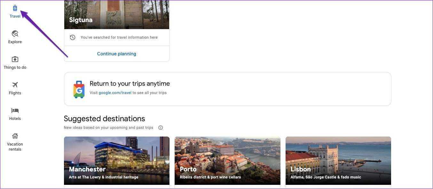The height and width of the screenshot is (189, 433).
Task: Click the searched travel information note
Action: [119, 37]
